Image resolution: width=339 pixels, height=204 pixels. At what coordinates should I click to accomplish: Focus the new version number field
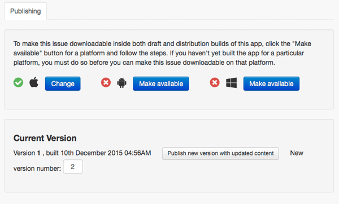[73, 166]
